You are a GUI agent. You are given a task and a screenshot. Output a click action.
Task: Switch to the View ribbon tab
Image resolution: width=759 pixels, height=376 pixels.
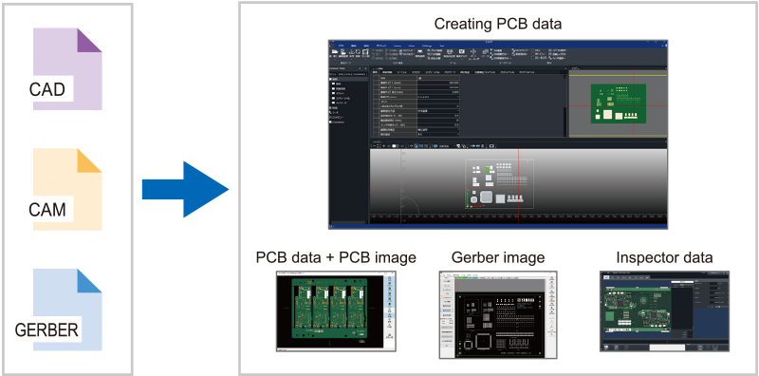click(412, 46)
